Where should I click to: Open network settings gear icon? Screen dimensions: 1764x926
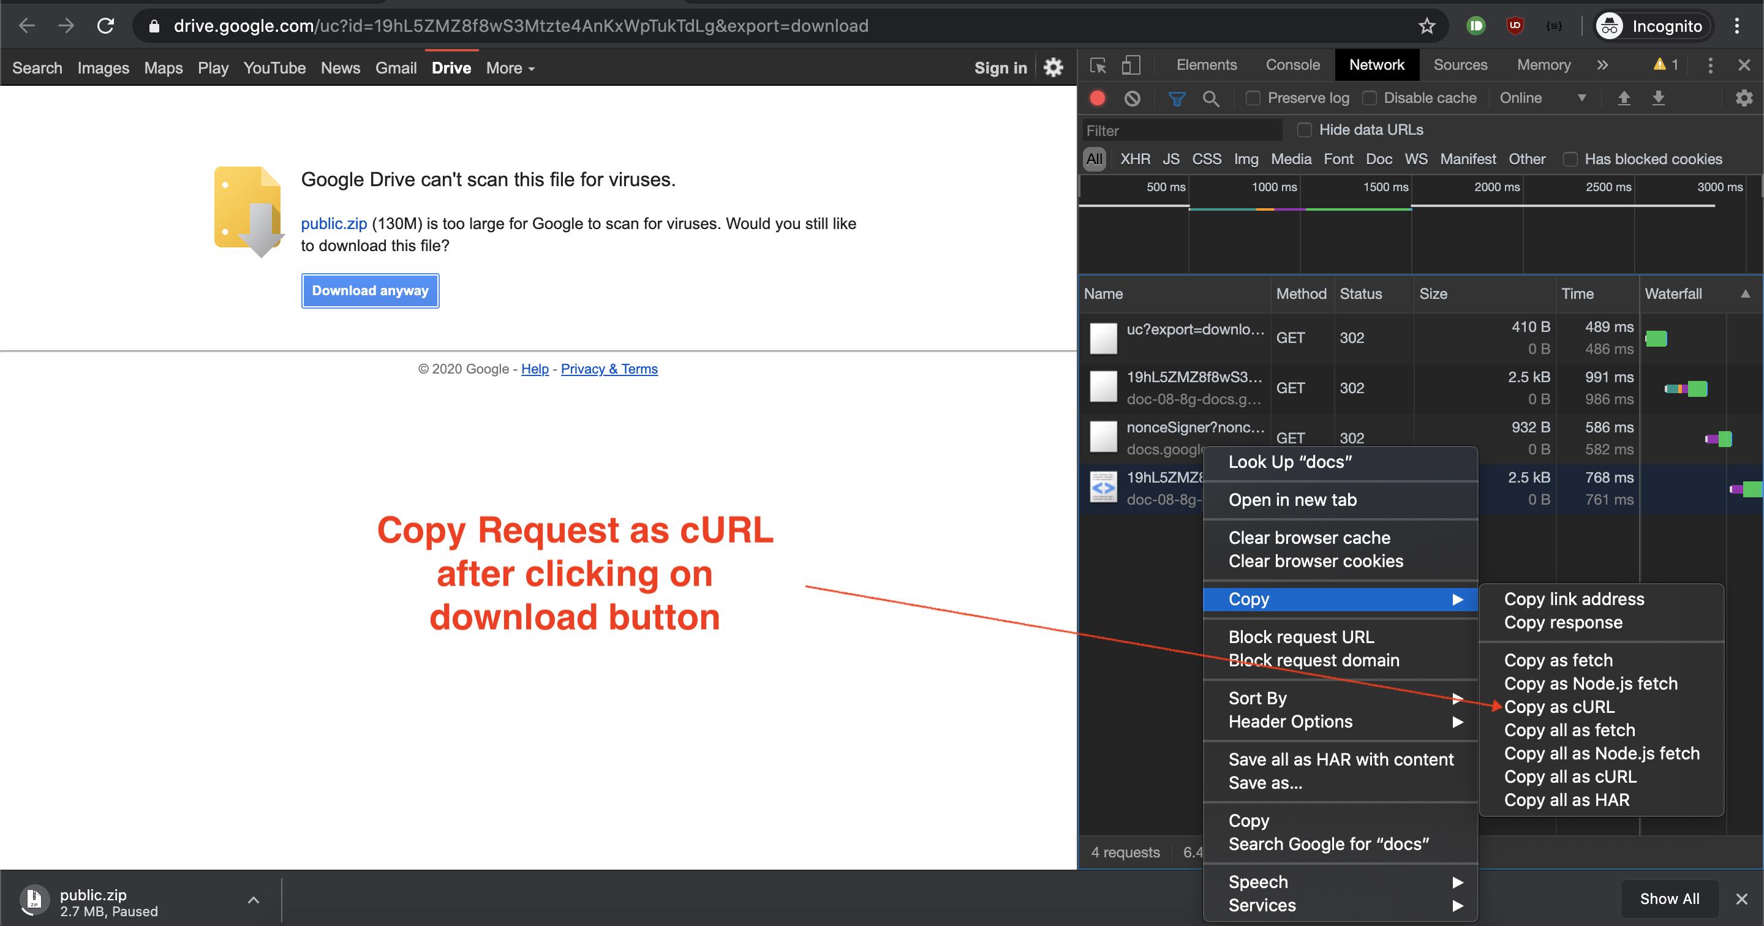1743,98
